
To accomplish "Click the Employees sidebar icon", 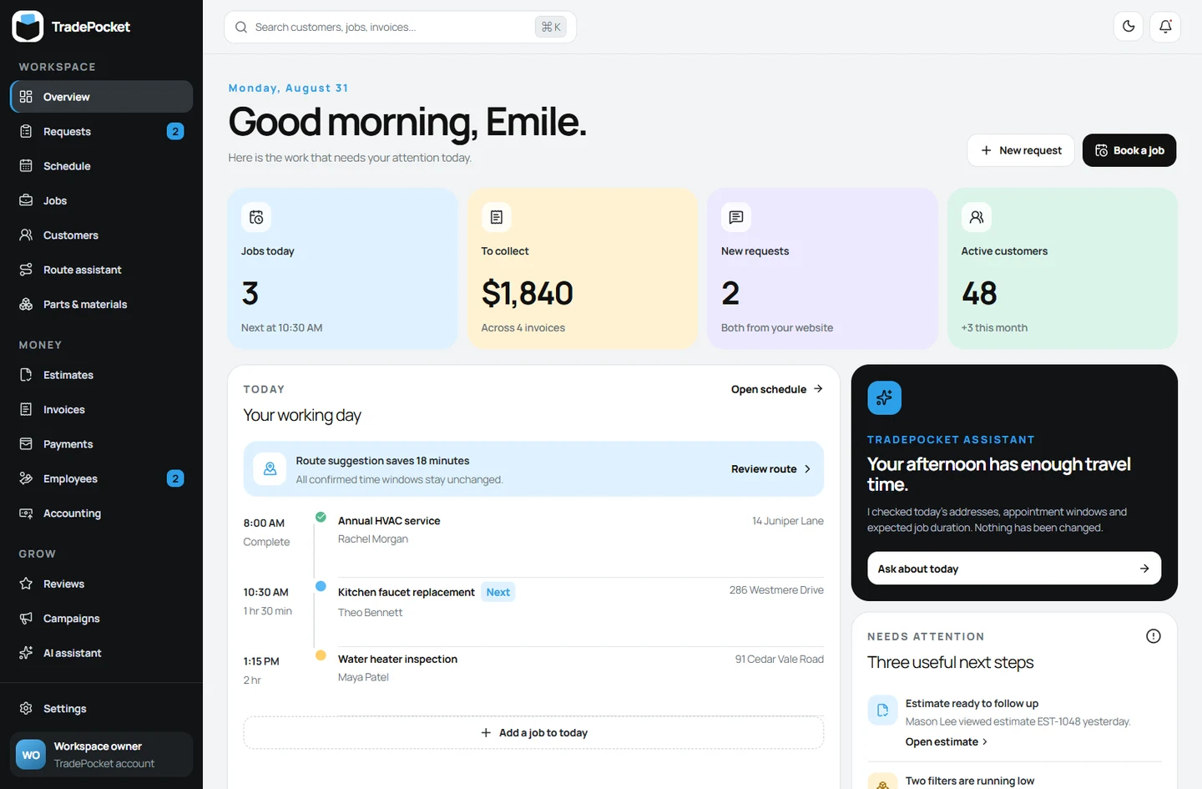I will click(x=26, y=478).
